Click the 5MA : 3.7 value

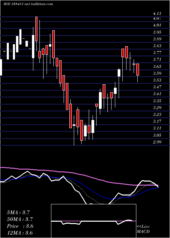tap(18, 213)
